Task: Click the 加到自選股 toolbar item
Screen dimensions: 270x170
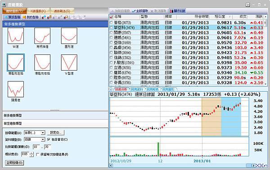Action: point(121,11)
